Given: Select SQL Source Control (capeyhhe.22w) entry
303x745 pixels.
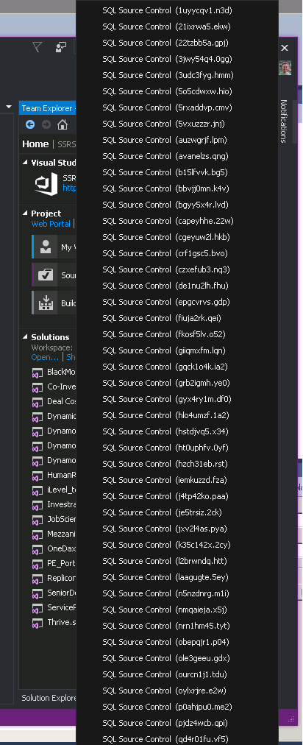Looking at the screenshot, I should click(168, 221).
